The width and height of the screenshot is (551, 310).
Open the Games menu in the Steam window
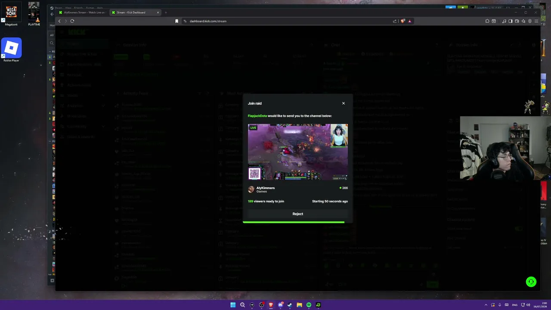90,8
